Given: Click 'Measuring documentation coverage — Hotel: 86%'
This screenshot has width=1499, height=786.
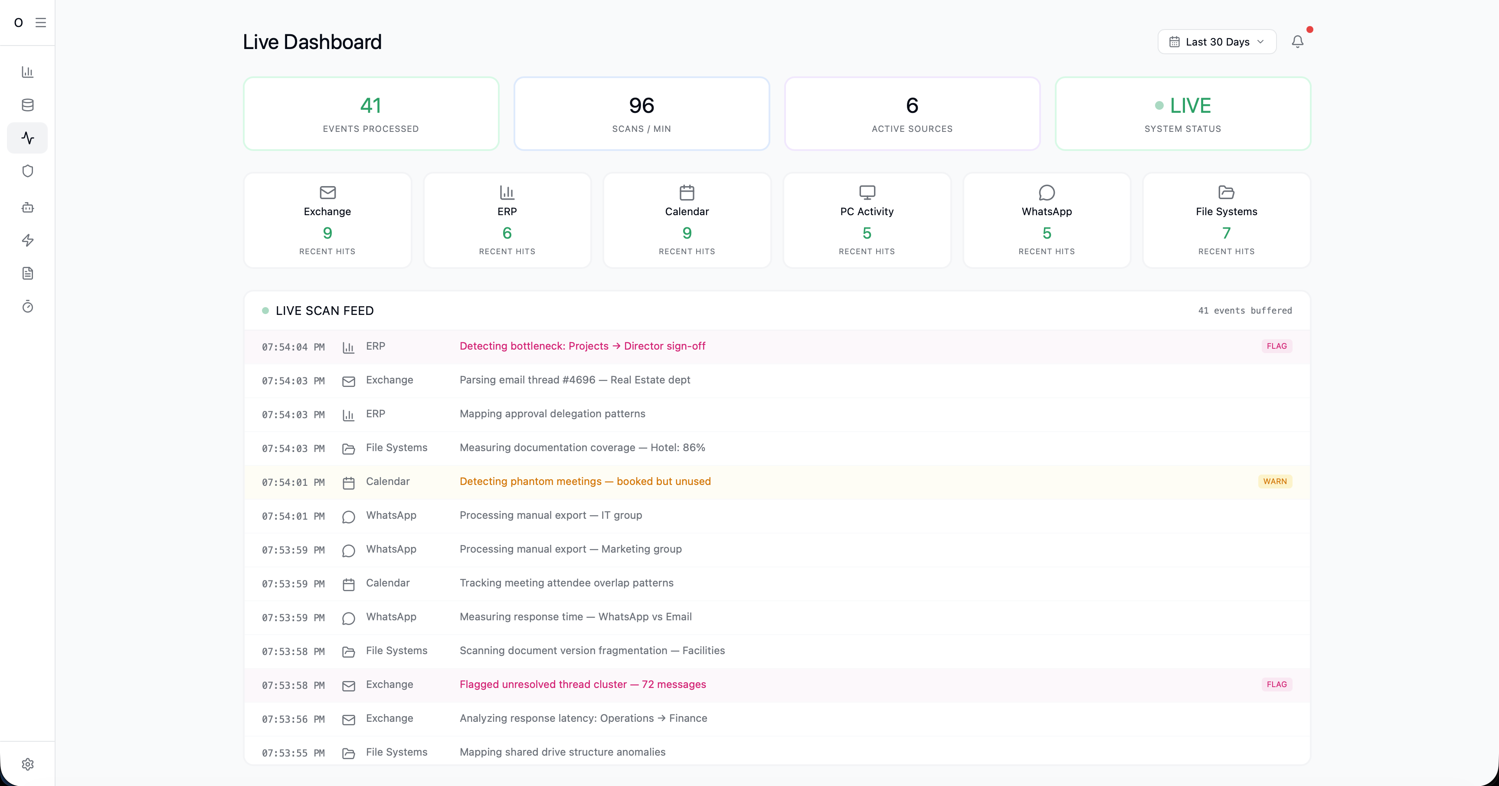Looking at the screenshot, I should tap(582, 447).
